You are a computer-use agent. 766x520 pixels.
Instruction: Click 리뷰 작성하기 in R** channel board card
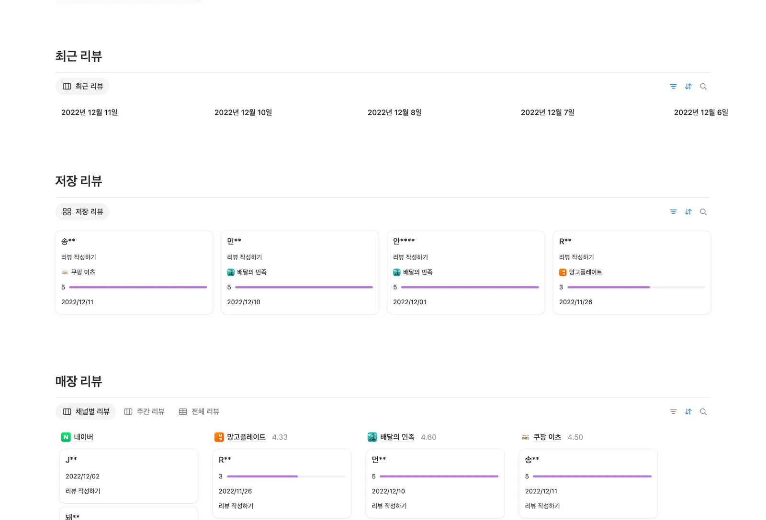tap(236, 506)
